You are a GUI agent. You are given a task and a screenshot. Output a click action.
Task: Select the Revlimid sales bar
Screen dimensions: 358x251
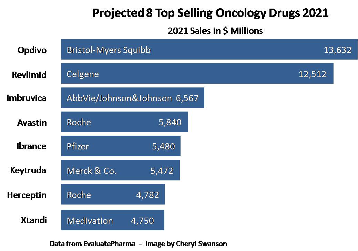[x=197, y=74]
